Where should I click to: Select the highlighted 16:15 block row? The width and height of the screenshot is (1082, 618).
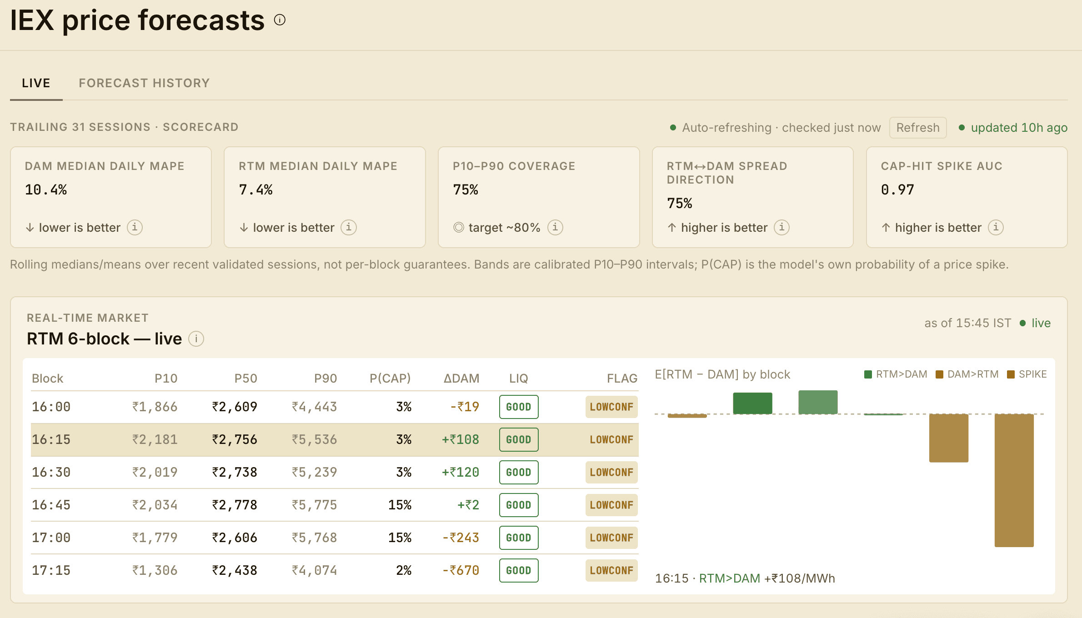click(x=335, y=439)
